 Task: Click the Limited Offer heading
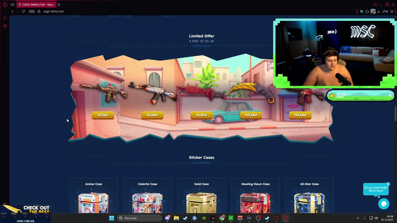pyautogui.click(x=202, y=36)
